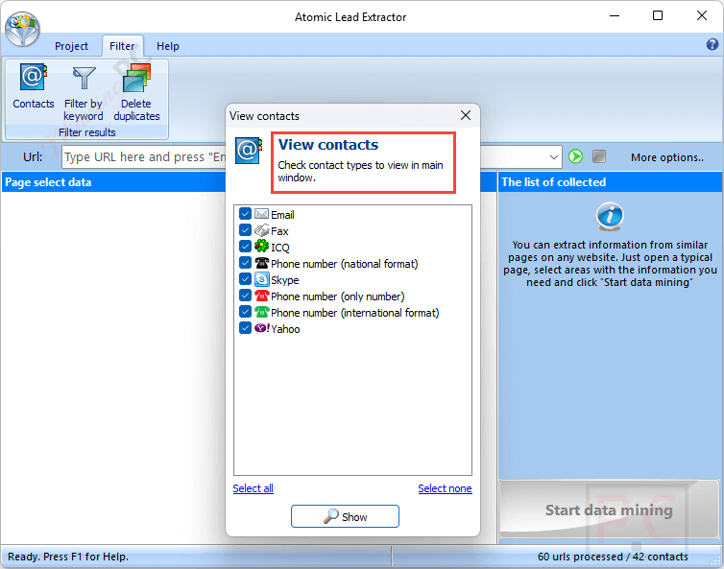The width and height of the screenshot is (724, 569).
Task: Click the black phone national format icon
Action: (261, 263)
